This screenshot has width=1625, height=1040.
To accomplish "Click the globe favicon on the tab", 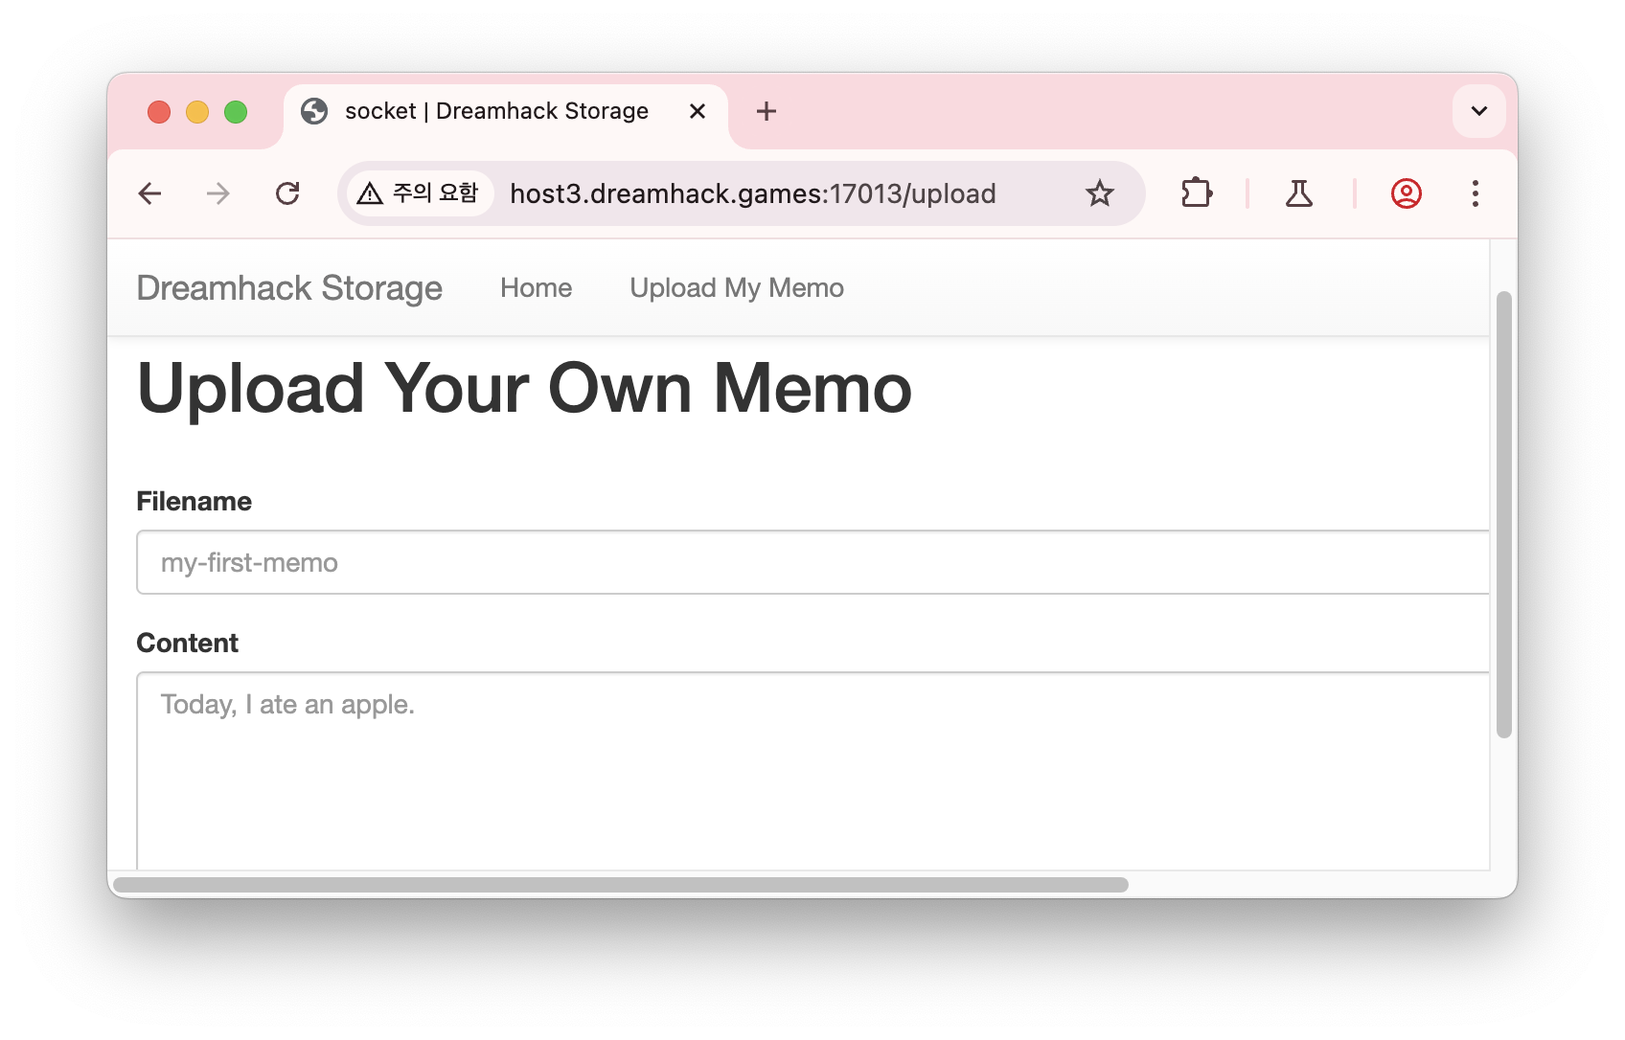I will [x=315, y=111].
